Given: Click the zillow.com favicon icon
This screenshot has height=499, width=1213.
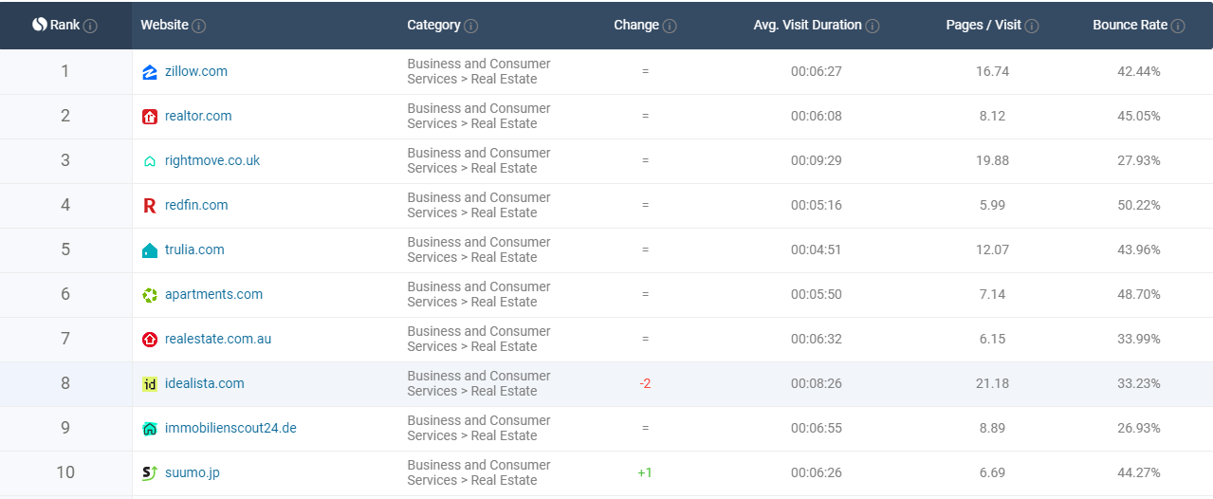Looking at the screenshot, I should (149, 72).
